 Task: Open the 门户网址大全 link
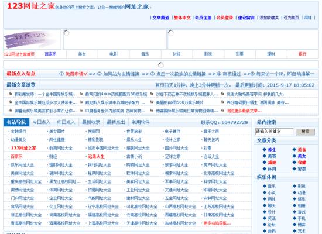coord(22,198)
